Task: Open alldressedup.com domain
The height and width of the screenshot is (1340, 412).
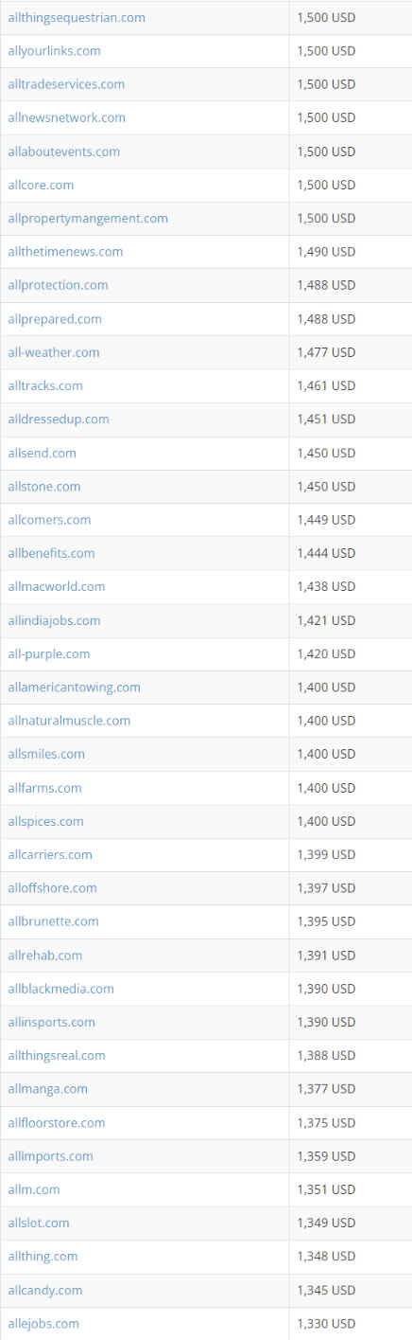Action: point(59,419)
